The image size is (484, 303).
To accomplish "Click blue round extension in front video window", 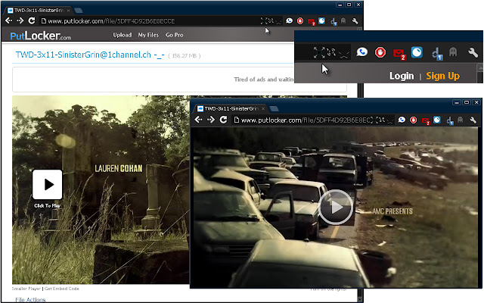I will 437,120.
